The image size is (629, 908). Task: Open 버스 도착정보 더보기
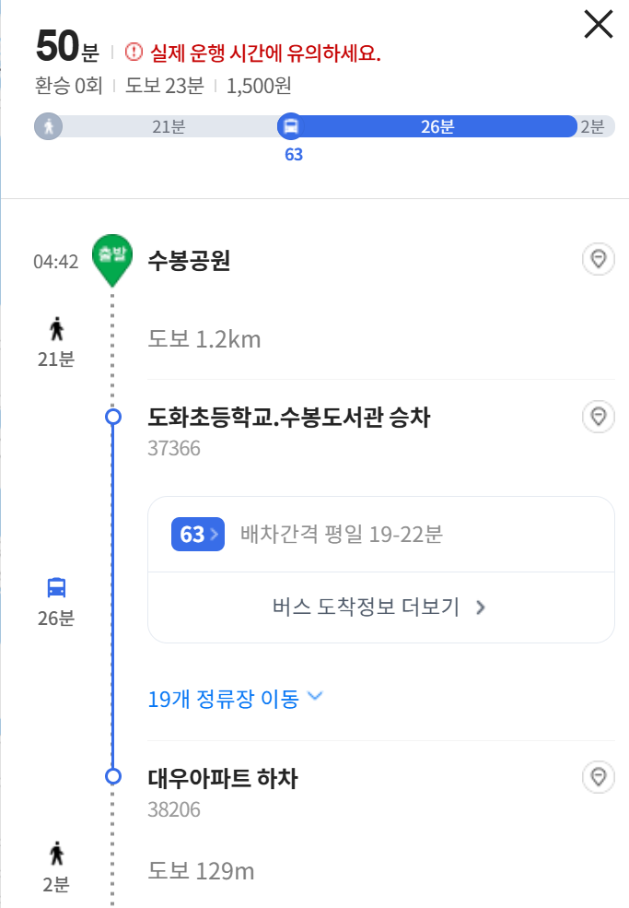tap(380, 607)
